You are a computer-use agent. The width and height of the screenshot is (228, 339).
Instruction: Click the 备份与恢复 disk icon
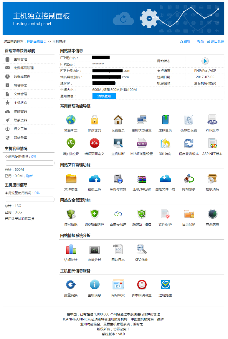click(x=118, y=179)
